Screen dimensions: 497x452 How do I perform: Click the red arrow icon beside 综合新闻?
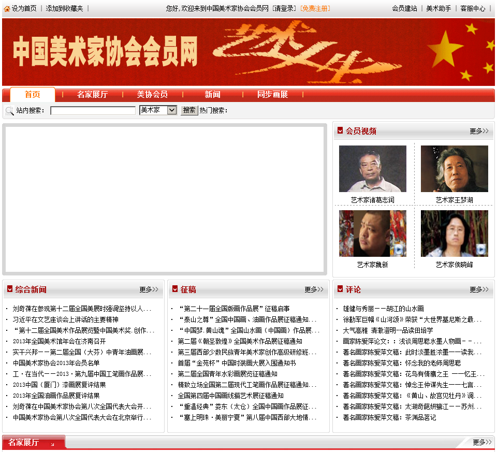[x=10, y=289]
